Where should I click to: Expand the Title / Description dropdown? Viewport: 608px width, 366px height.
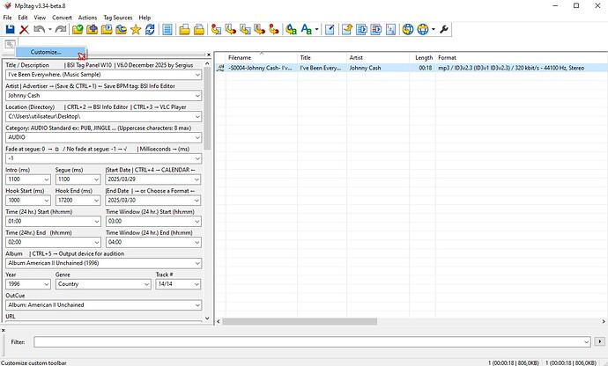(x=197, y=75)
